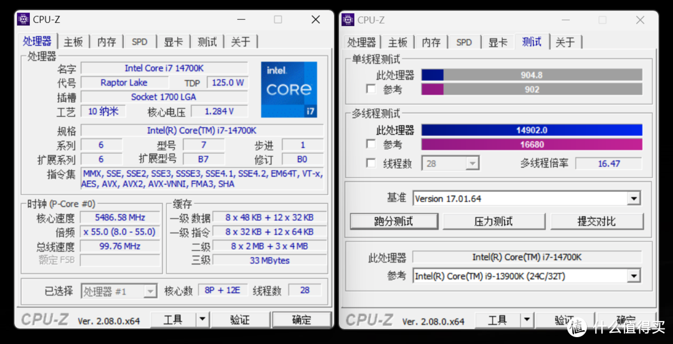
Task: Click the name field Intel Core i7 14700K
Action: (165, 69)
